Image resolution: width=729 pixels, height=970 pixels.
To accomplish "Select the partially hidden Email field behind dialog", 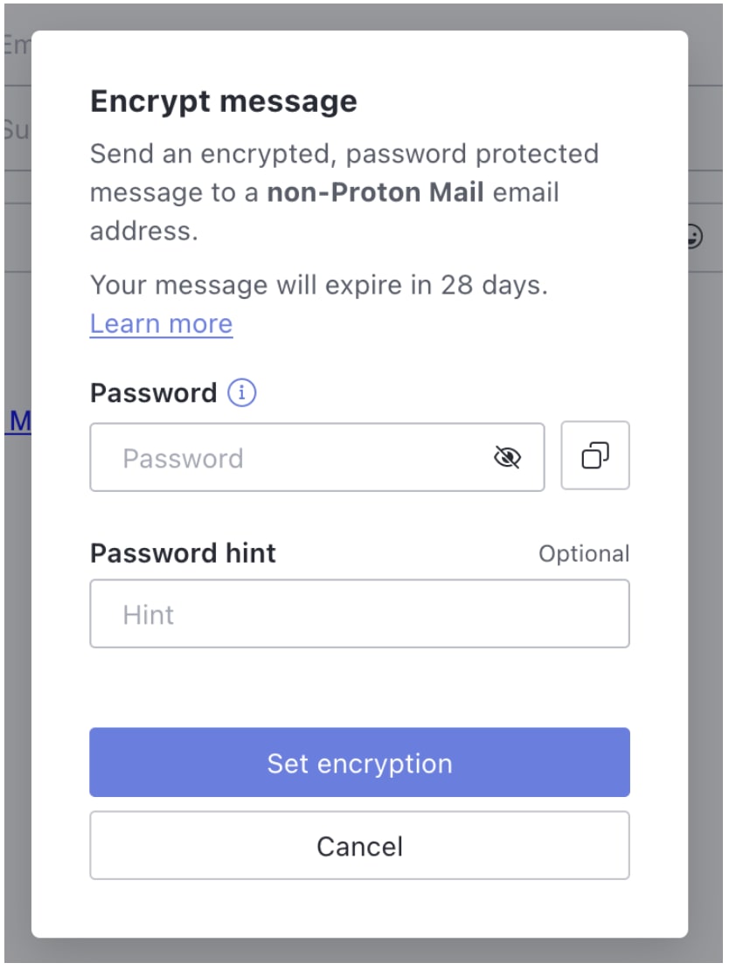I will (17, 45).
